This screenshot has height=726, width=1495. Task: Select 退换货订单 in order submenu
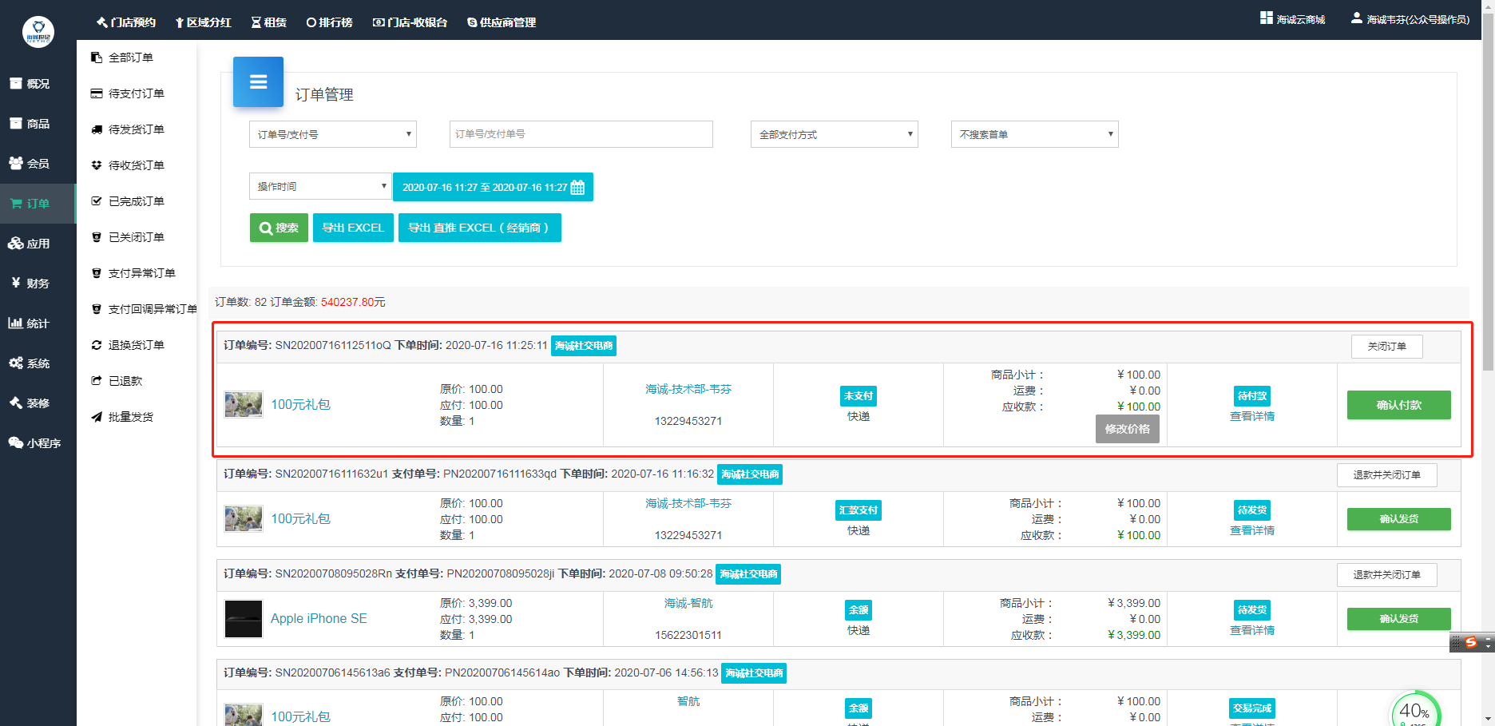136,345
